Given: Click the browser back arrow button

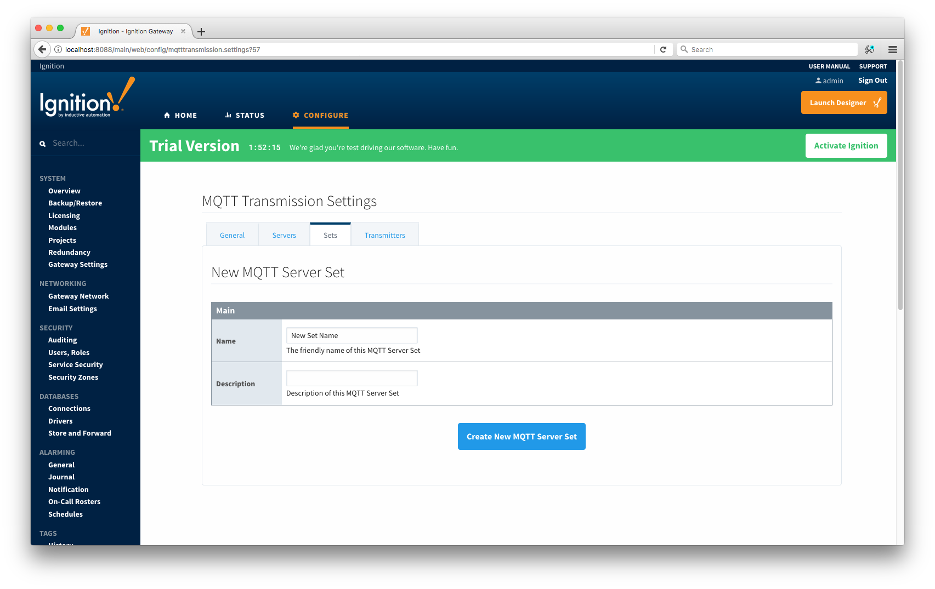Looking at the screenshot, I should pyautogui.click(x=42, y=49).
